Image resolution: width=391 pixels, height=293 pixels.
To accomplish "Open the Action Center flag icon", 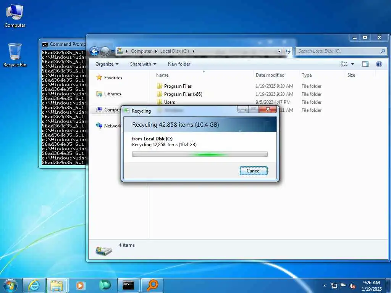I will 343,286.
